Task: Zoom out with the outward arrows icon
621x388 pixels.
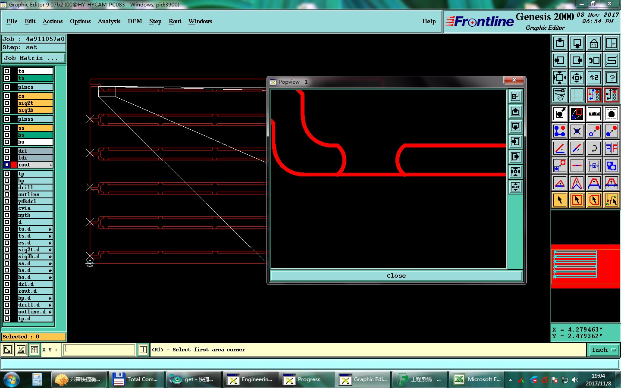Action: pos(577,78)
